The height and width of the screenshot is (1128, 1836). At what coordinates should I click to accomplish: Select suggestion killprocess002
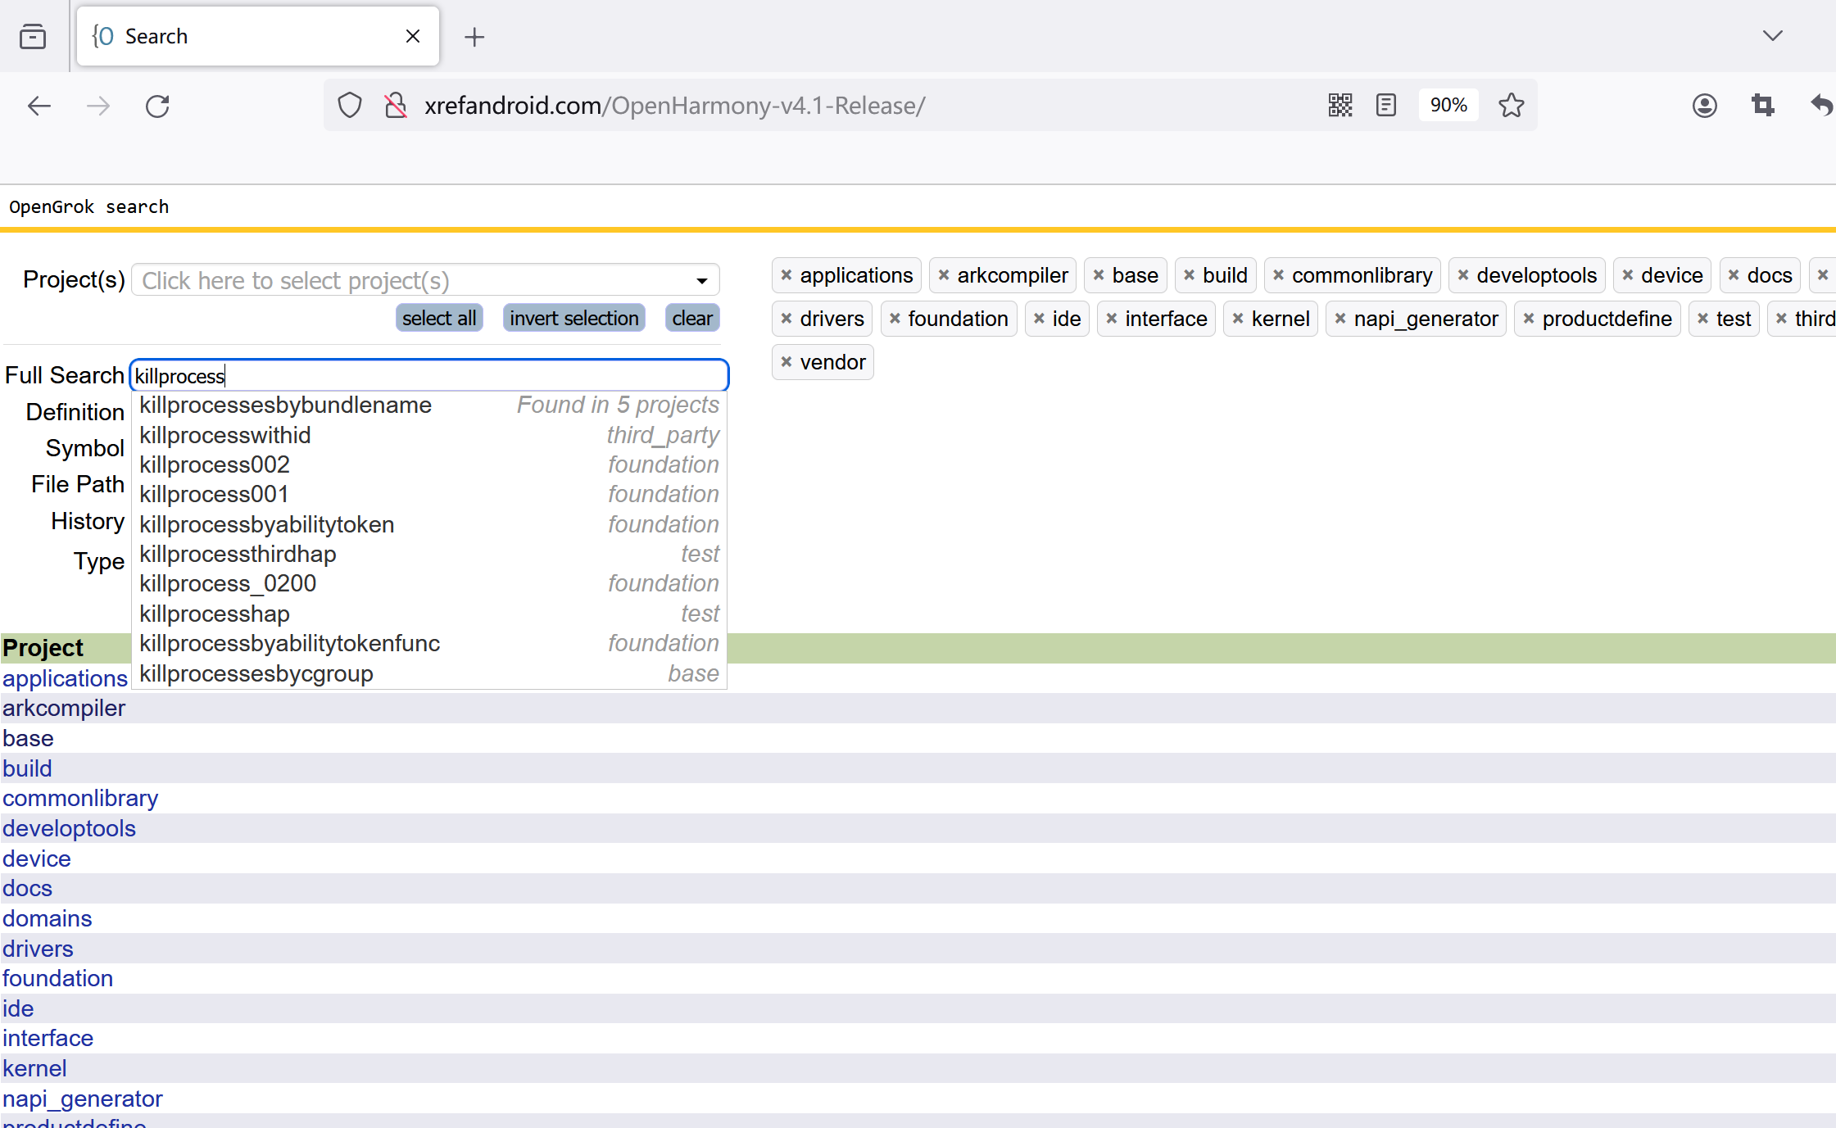click(429, 464)
